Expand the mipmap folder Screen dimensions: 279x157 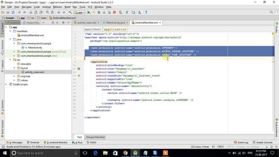(14, 76)
